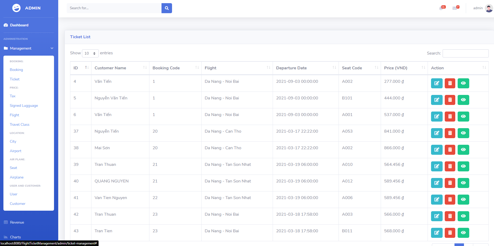Sort by Departure Date column header
The height and width of the screenshot is (246, 494).
(291, 68)
